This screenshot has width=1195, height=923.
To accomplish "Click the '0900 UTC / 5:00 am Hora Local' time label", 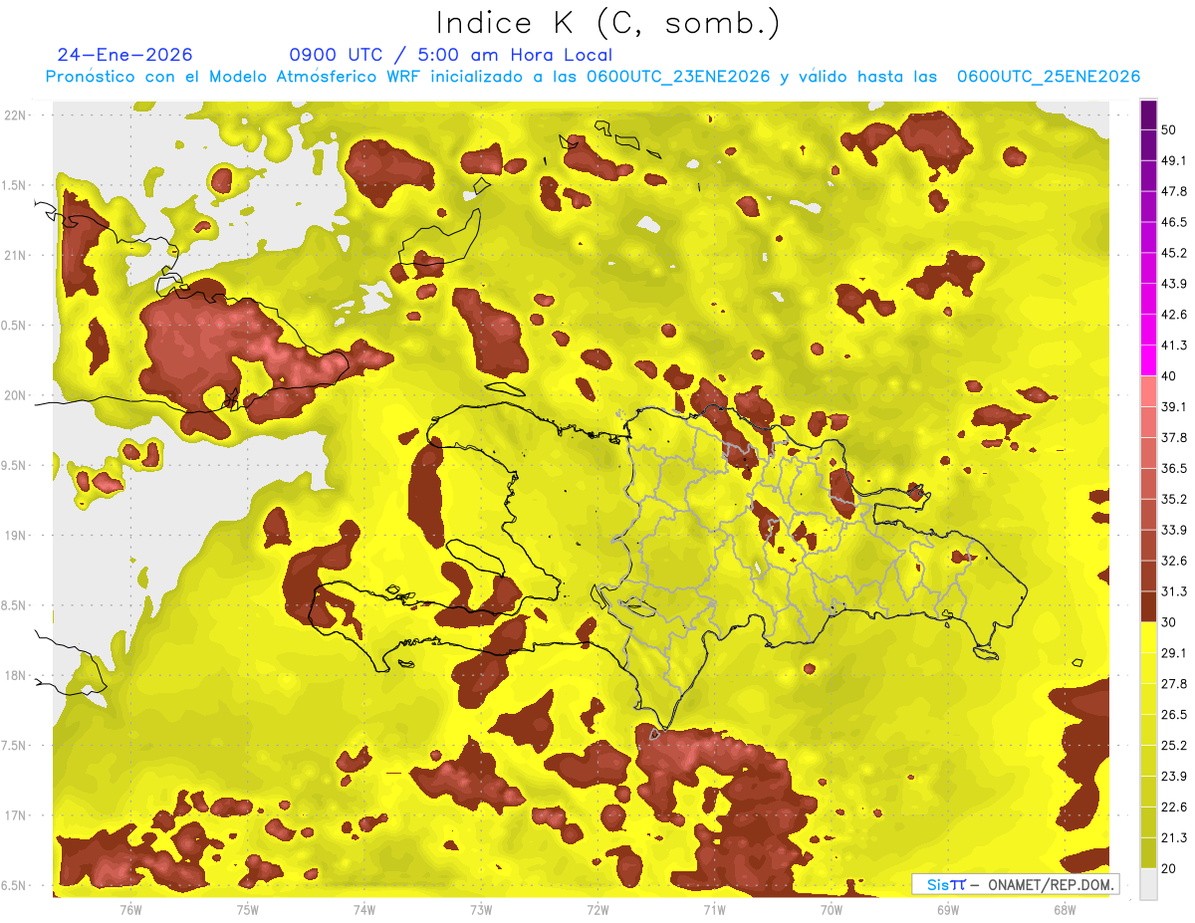I will pyautogui.click(x=451, y=55).
